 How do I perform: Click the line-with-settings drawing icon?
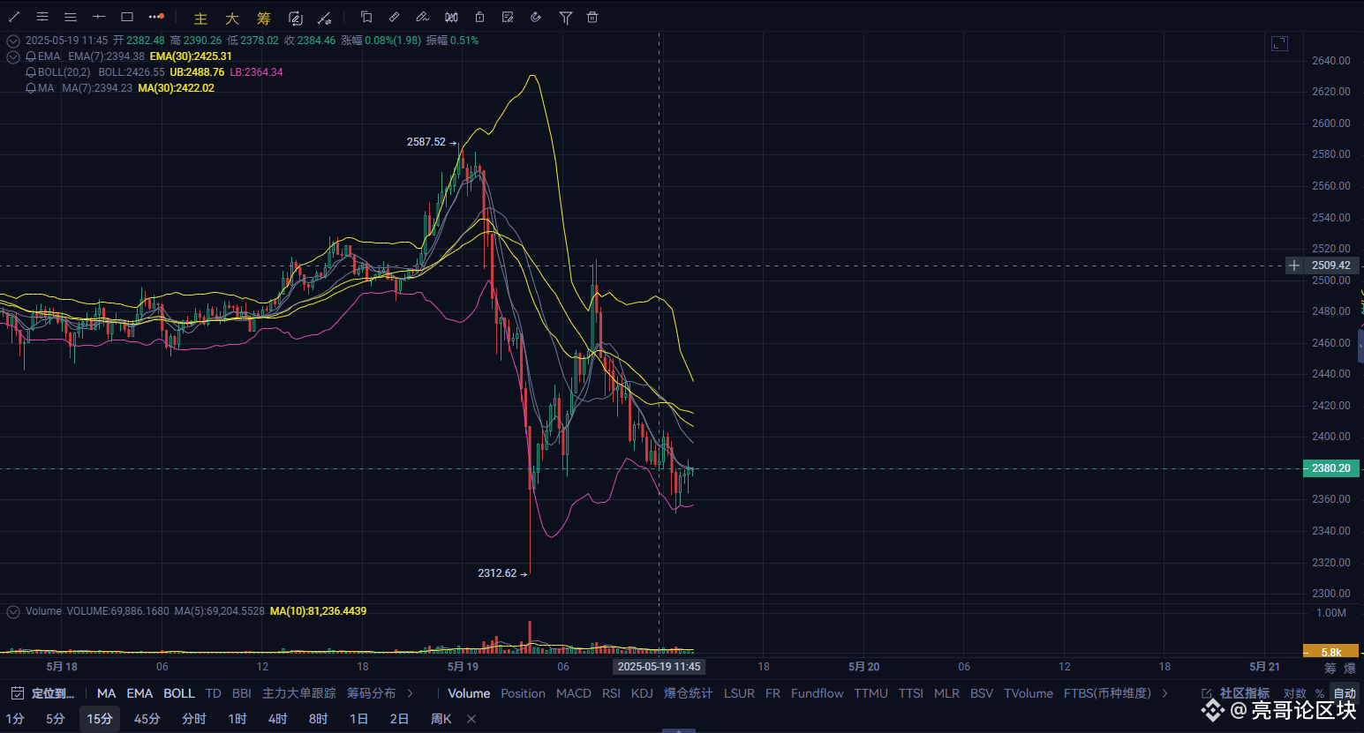pos(325,19)
